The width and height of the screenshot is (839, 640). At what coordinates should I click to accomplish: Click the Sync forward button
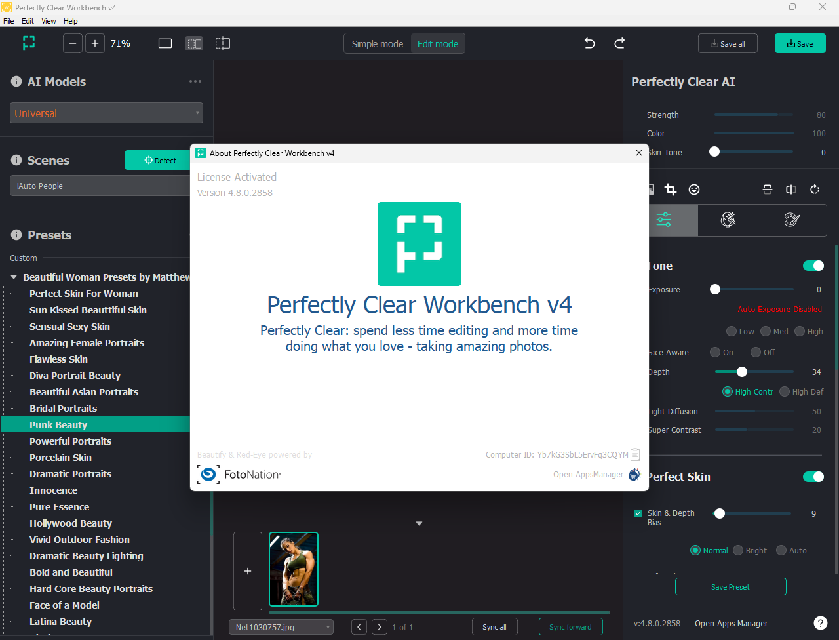pos(570,627)
